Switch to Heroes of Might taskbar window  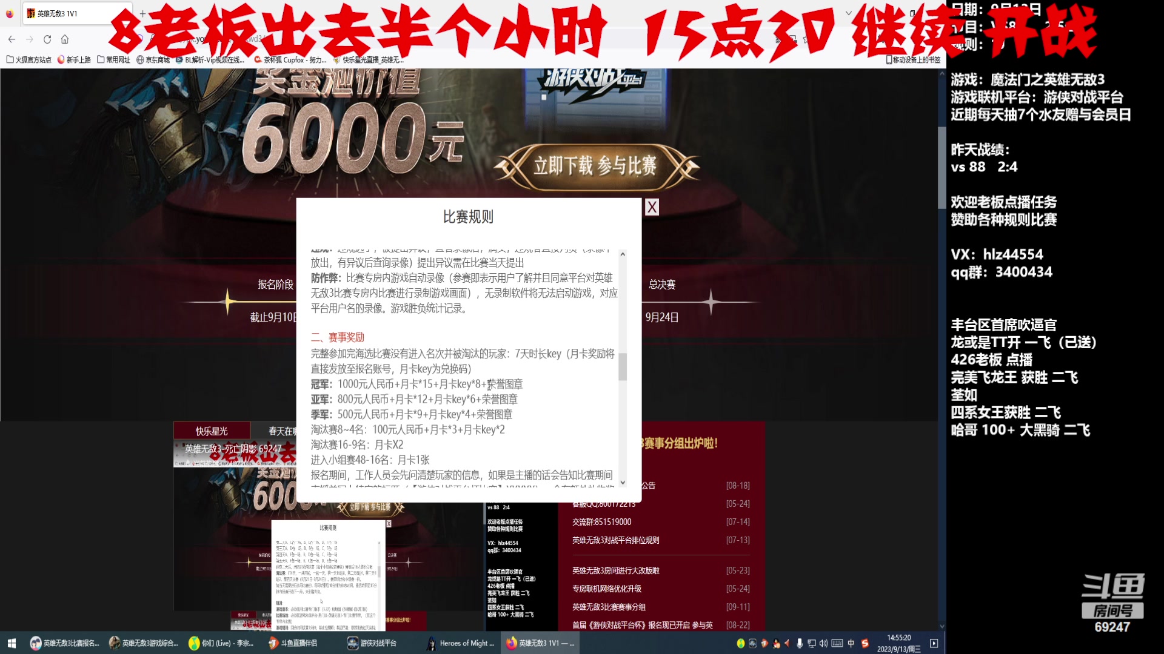(460, 643)
